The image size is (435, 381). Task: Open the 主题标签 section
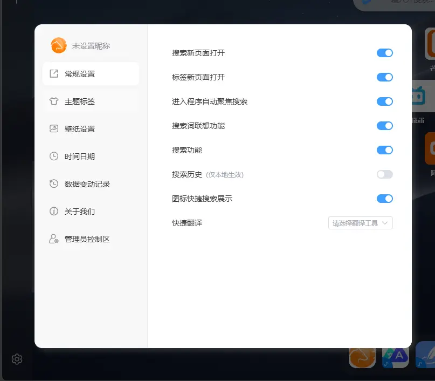click(x=91, y=101)
